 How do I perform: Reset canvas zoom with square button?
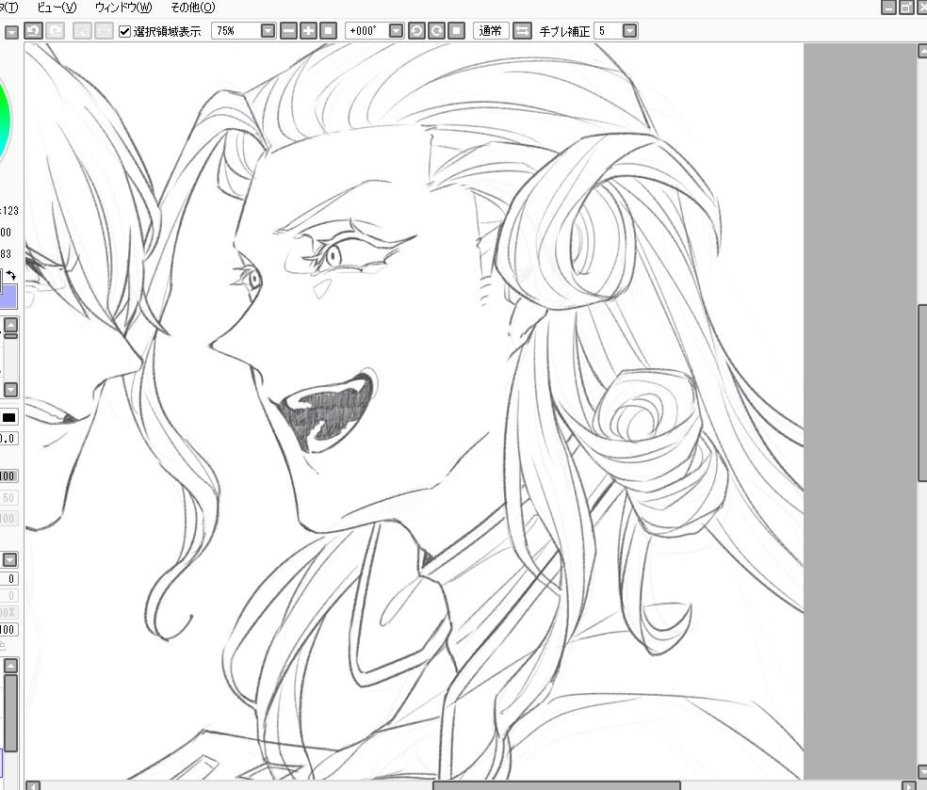tap(328, 31)
